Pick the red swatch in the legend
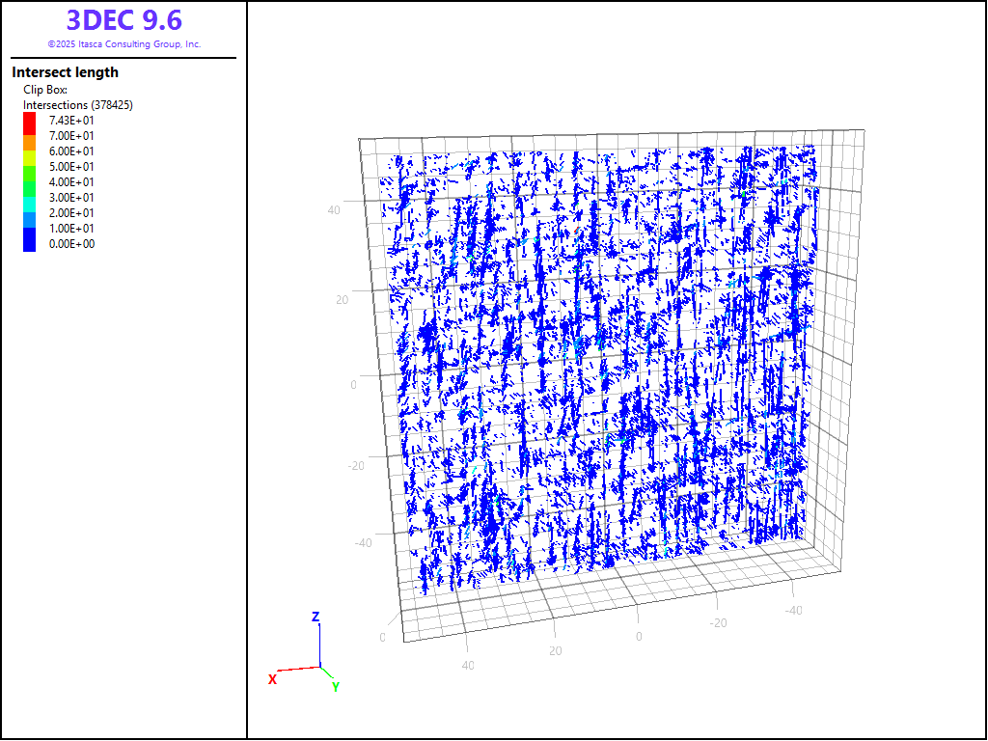 click(x=30, y=122)
